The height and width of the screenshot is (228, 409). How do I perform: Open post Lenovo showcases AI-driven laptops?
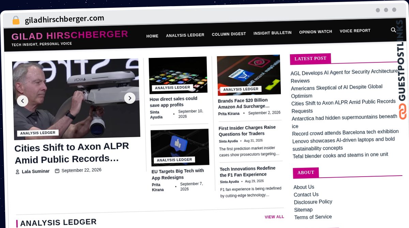click(344, 144)
